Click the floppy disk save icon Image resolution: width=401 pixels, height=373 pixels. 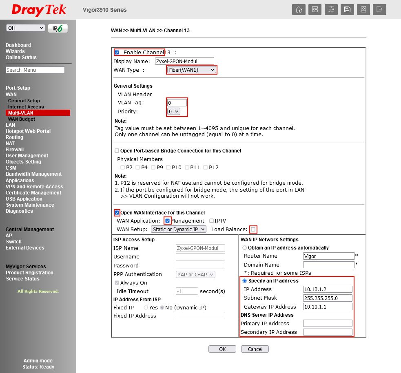click(347, 10)
